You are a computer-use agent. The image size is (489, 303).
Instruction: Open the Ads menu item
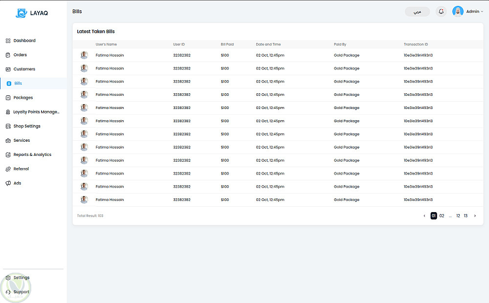33,183
